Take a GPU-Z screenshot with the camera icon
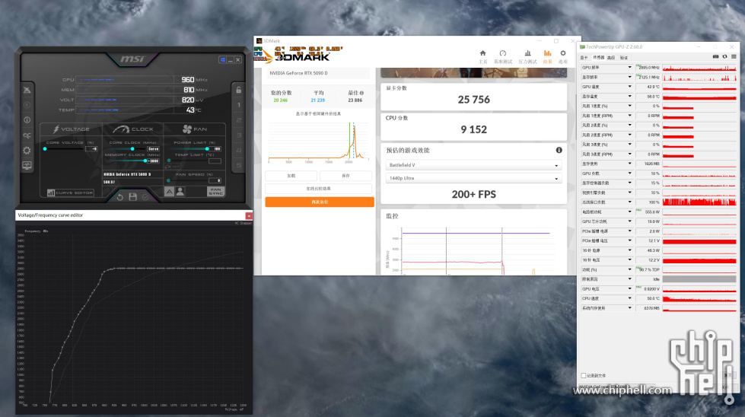The width and height of the screenshot is (745, 417). coord(715,56)
